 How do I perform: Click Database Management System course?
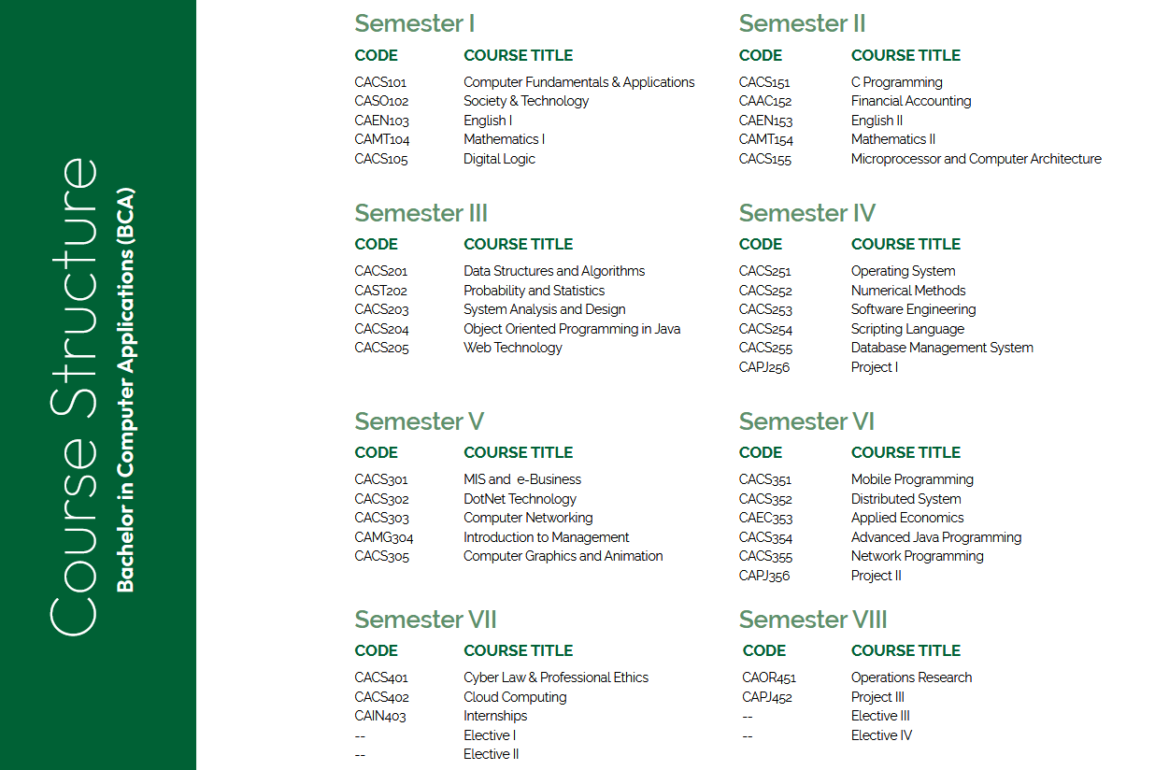click(x=942, y=348)
